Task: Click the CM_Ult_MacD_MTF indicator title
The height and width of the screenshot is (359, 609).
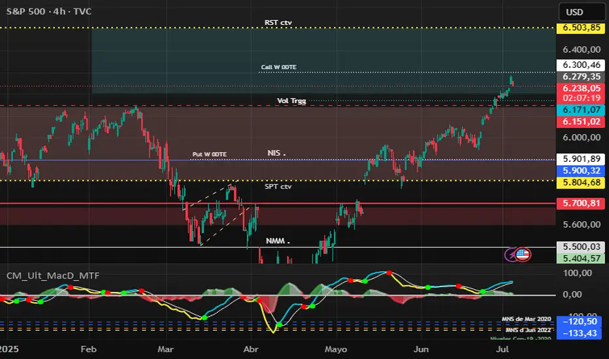Action: click(x=53, y=275)
